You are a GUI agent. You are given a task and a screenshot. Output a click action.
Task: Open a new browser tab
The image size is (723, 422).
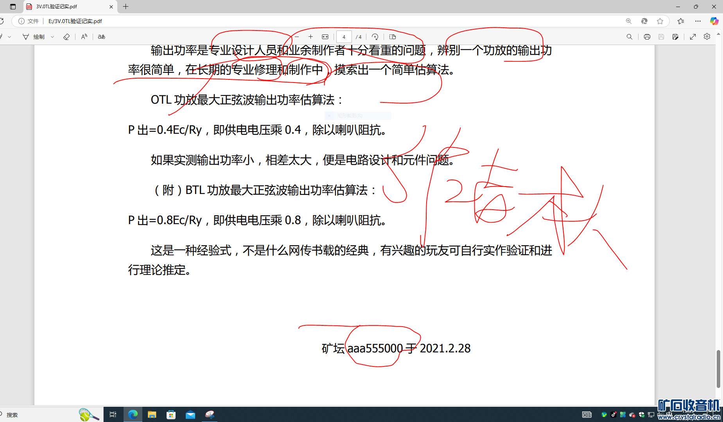coord(126,7)
